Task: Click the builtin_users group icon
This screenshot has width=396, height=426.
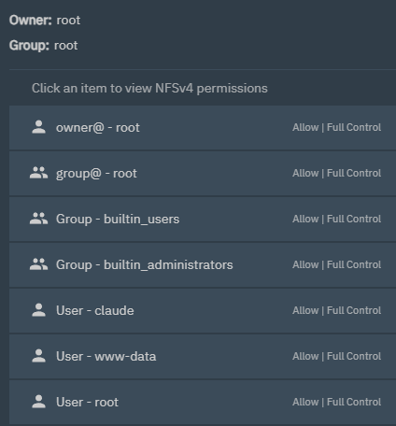Action: point(38,219)
